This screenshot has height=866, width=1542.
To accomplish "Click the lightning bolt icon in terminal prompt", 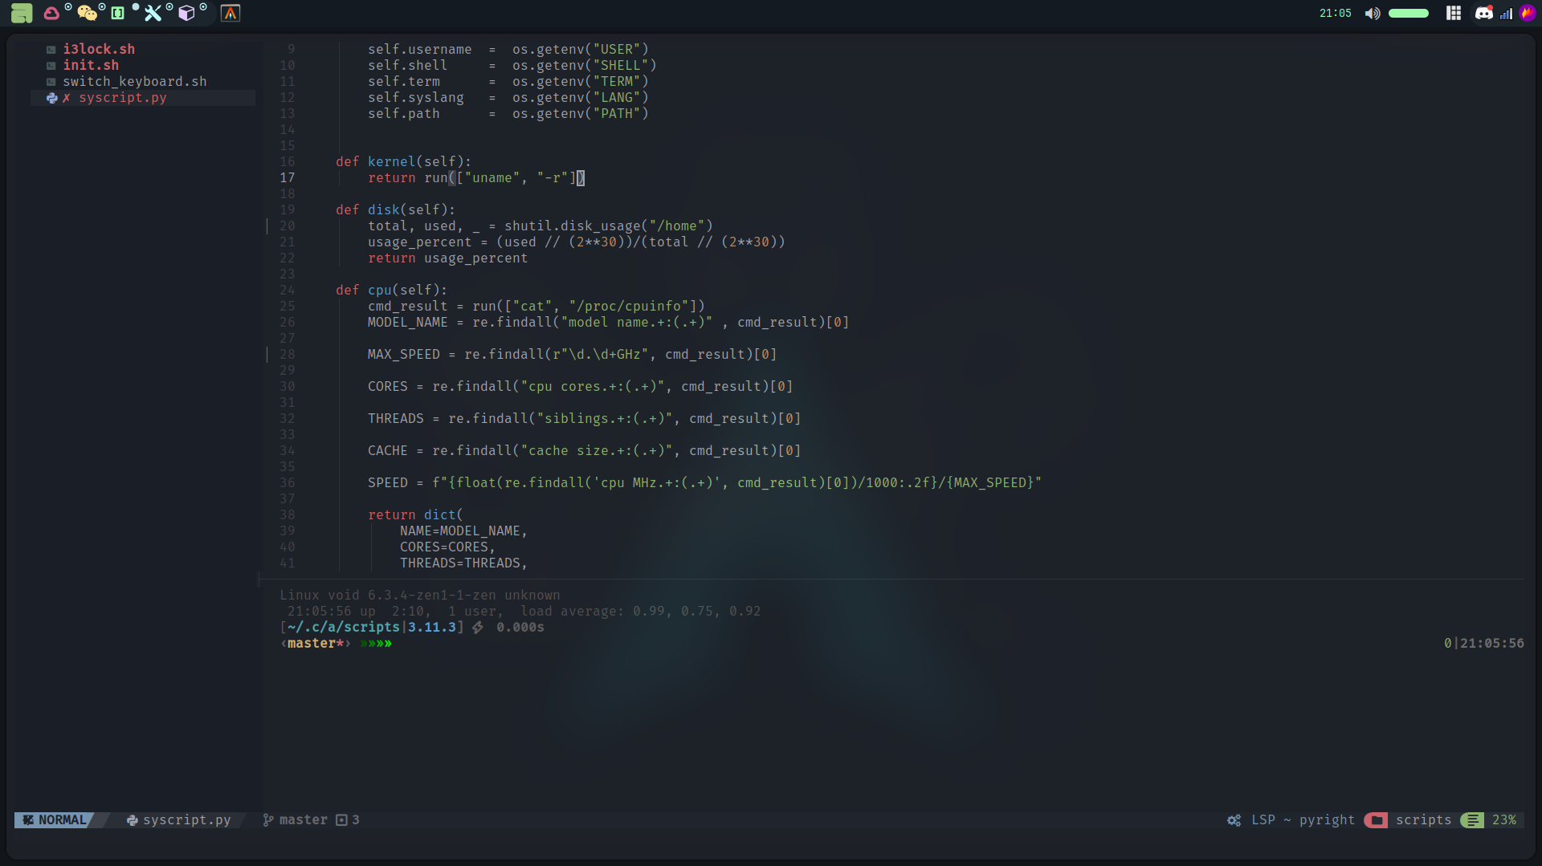I will pyautogui.click(x=478, y=628).
